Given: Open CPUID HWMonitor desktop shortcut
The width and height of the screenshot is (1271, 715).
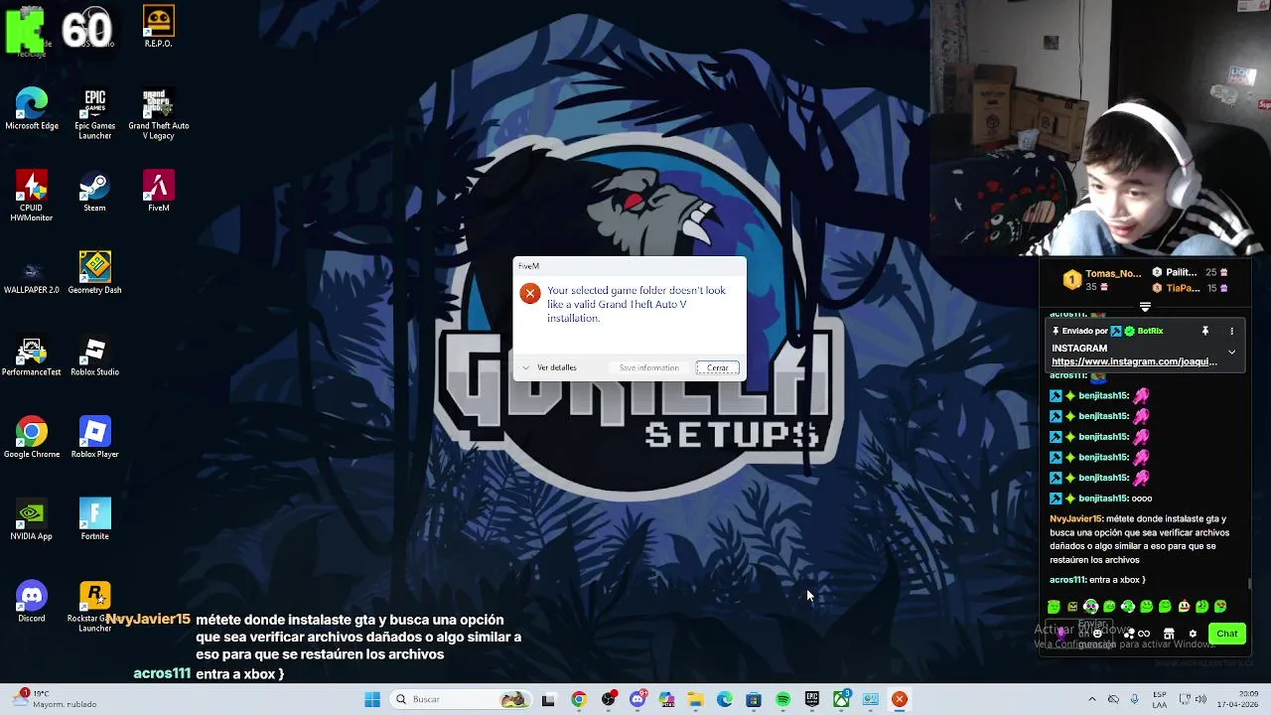Looking at the screenshot, I should [32, 197].
